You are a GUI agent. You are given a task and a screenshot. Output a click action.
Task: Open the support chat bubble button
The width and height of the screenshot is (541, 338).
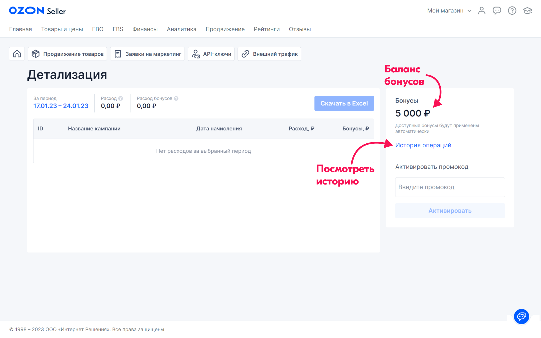coord(521,316)
